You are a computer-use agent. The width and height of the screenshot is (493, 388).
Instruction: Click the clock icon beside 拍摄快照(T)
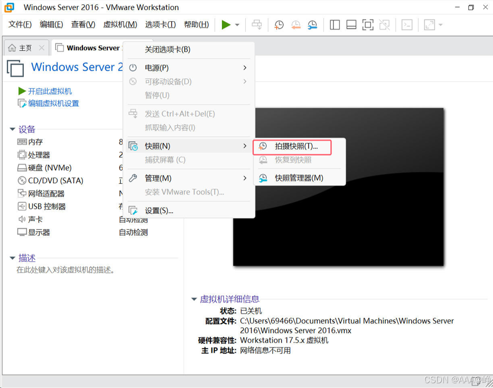pyautogui.click(x=263, y=146)
